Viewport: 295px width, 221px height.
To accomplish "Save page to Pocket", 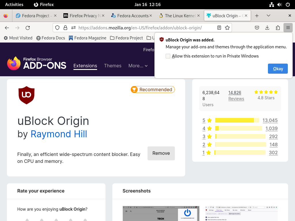I will pos(257,28).
